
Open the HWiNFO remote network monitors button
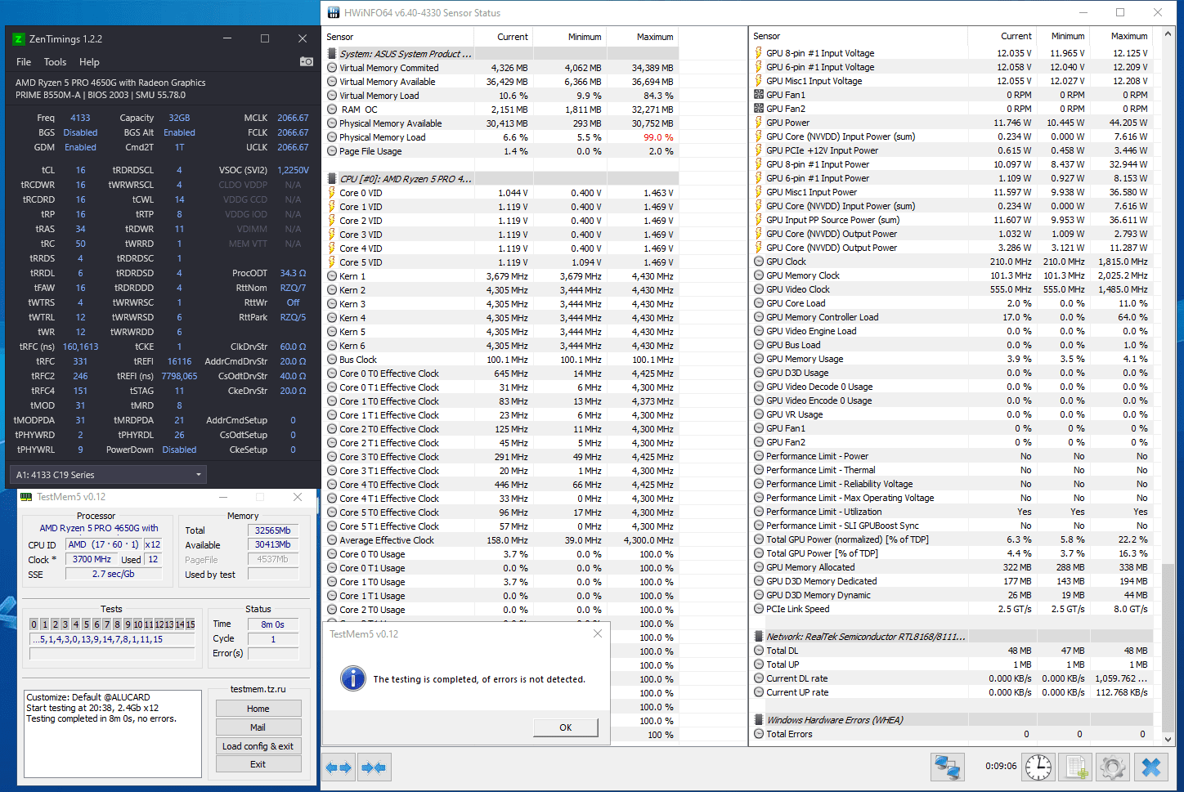click(948, 767)
